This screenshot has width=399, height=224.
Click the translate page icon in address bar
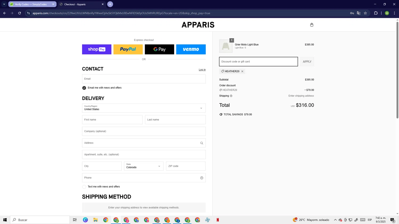(359, 13)
